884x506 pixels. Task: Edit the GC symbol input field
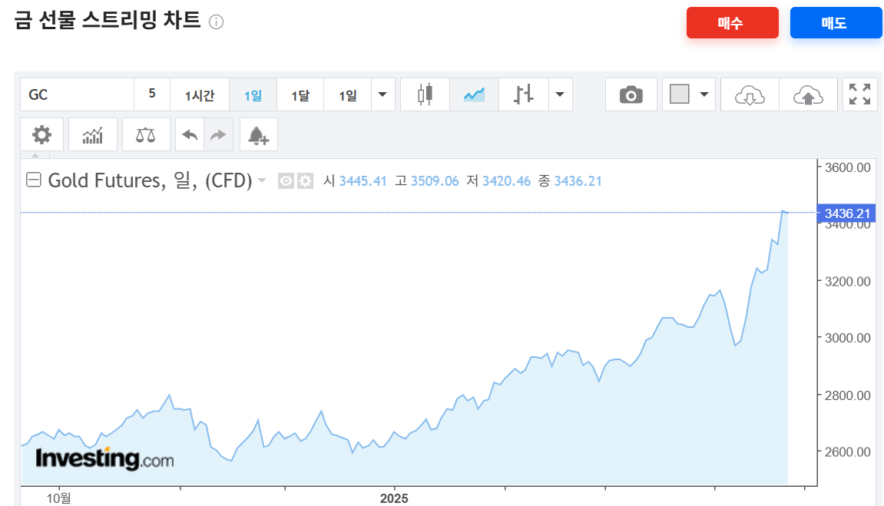pos(78,94)
